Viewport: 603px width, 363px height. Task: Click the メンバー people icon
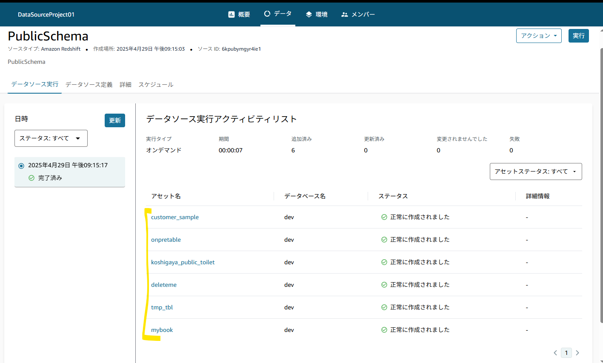345,14
